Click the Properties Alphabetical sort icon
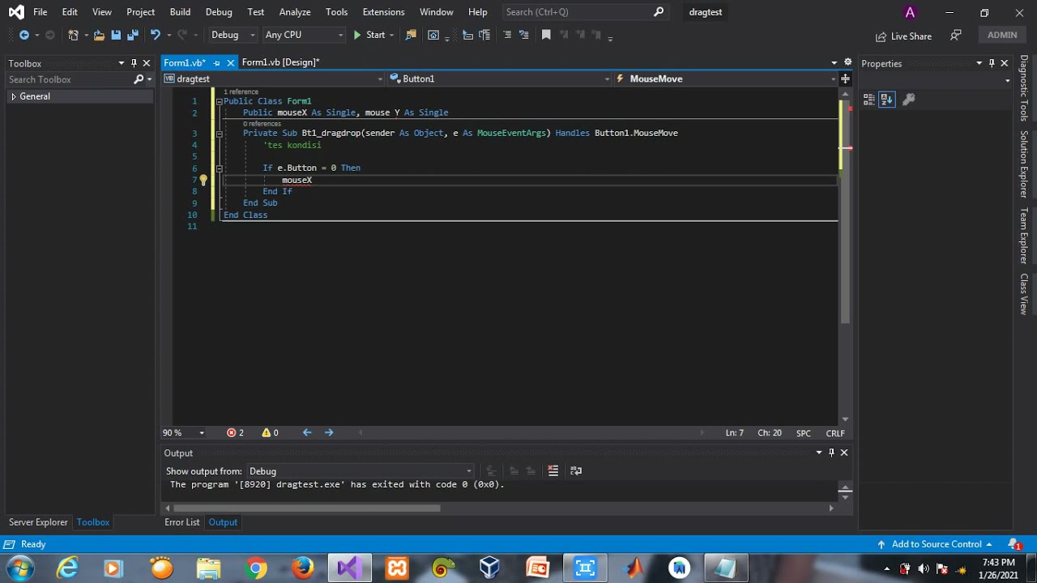The height and width of the screenshot is (583, 1037). [887, 99]
